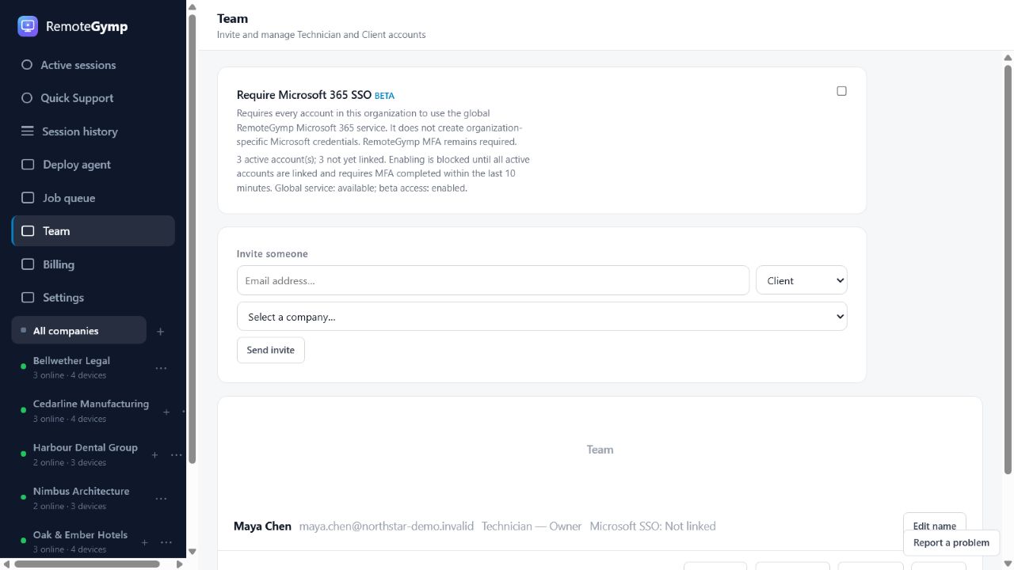Viewport: 1014px width, 570px height.
Task: Open the Job queue page
Action: tap(93, 198)
